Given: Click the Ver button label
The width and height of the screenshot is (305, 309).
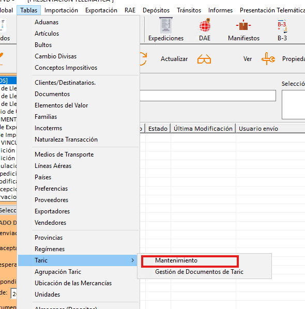Looking at the screenshot, I should click(x=248, y=59).
